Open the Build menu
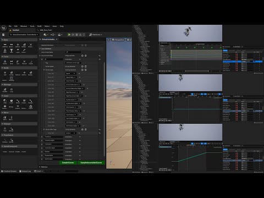This screenshot has width=264, height=198. click(x=40, y=26)
